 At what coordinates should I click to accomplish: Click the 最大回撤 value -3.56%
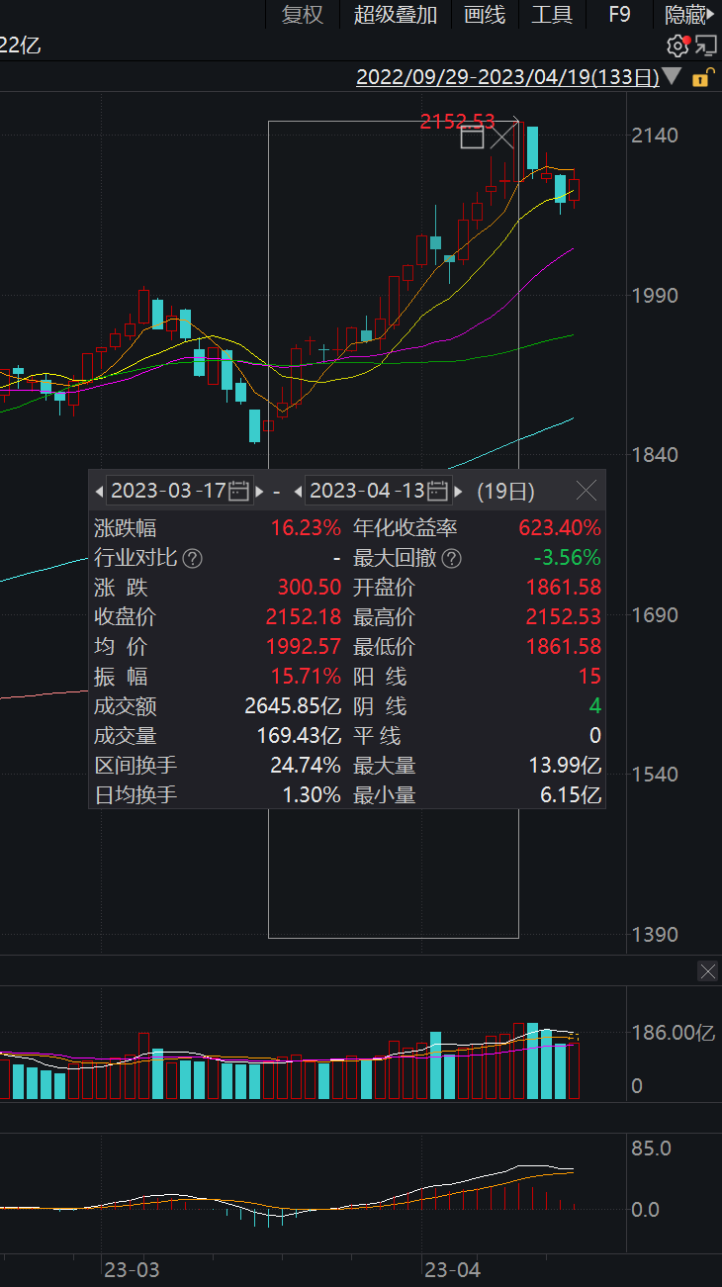[569, 558]
